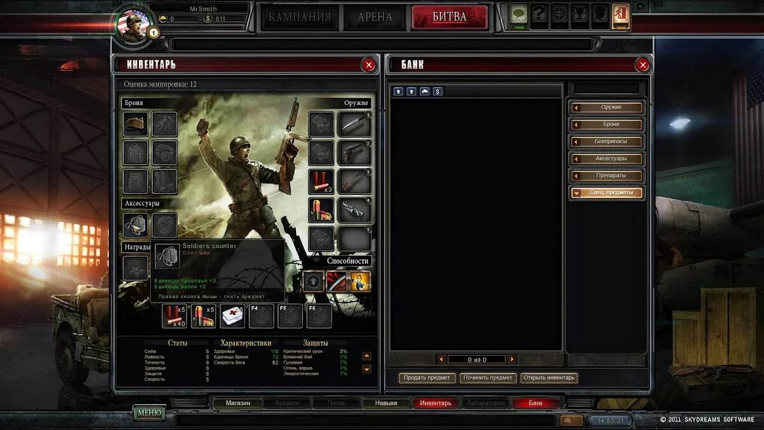The image size is (764, 430).
Task: Click the F5 quick slot
Action: pyautogui.click(x=290, y=316)
